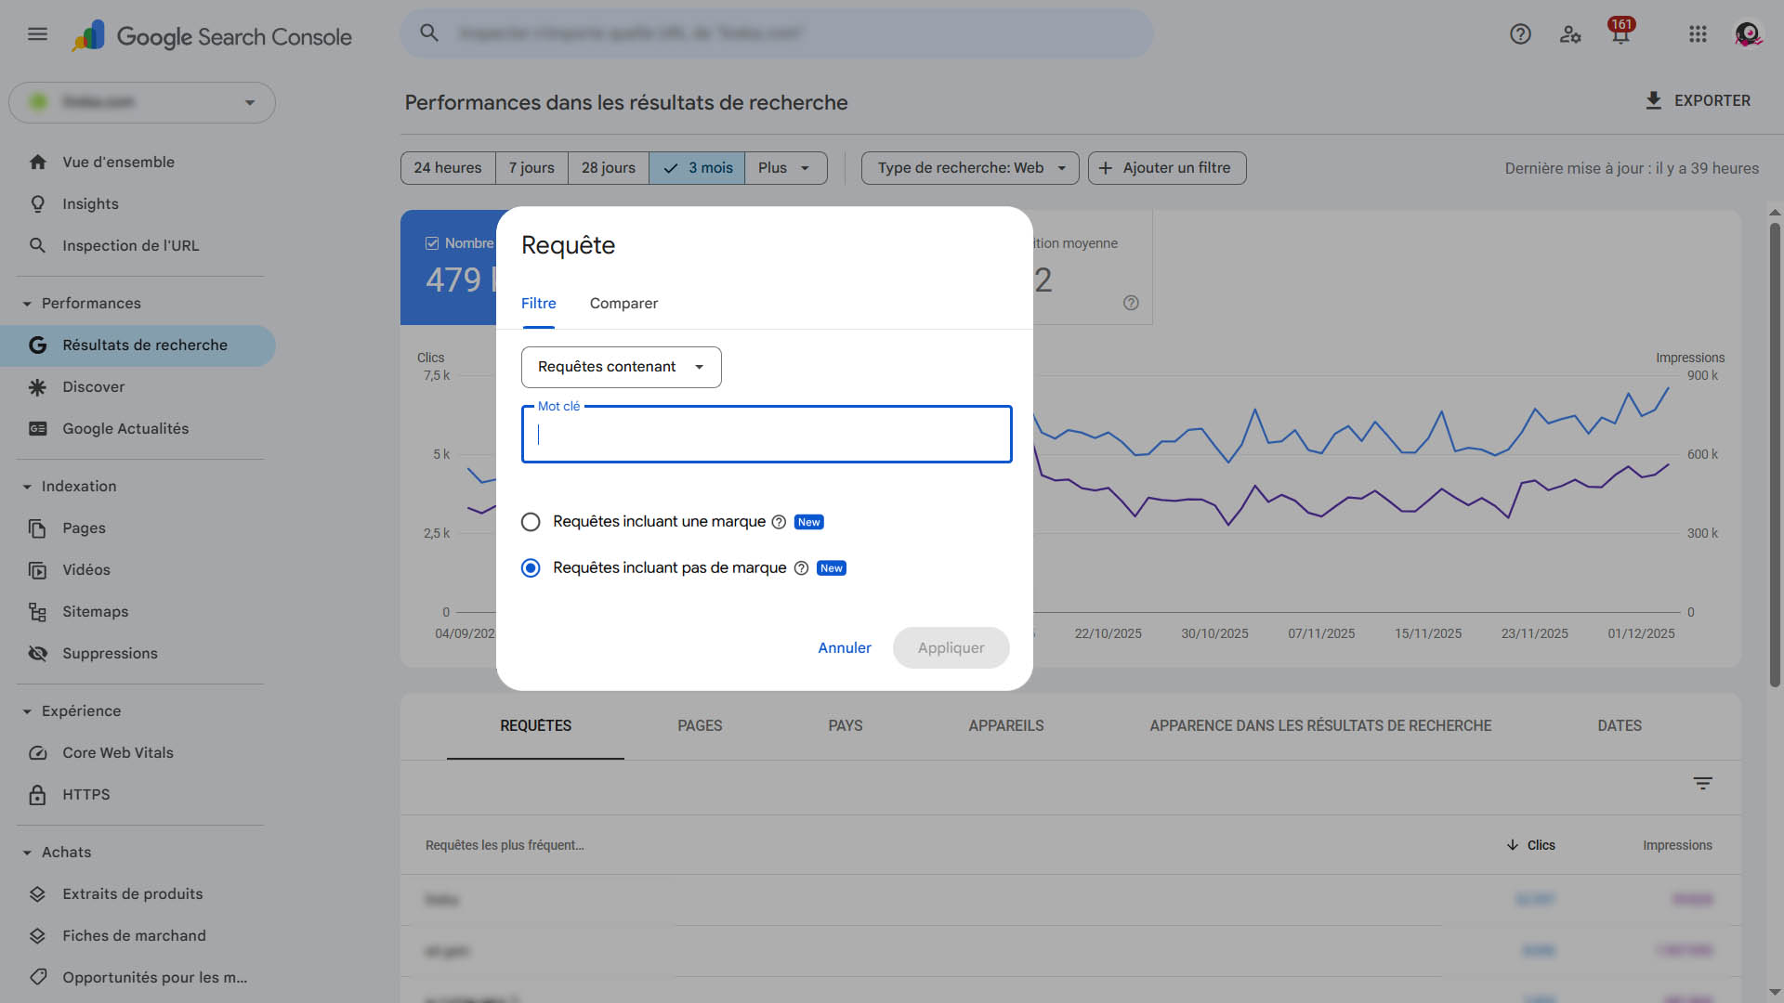Click help icon next to 'pas de marque'

[x=801, y=567]
